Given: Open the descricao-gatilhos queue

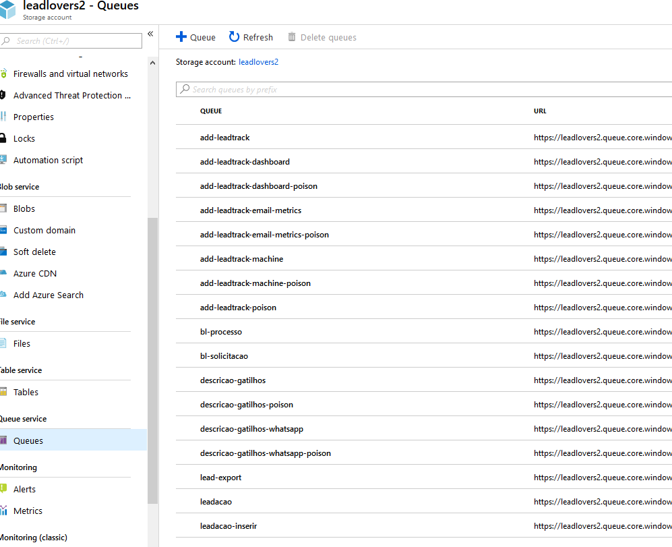Looking at the screenshot, I should (233, 380).
